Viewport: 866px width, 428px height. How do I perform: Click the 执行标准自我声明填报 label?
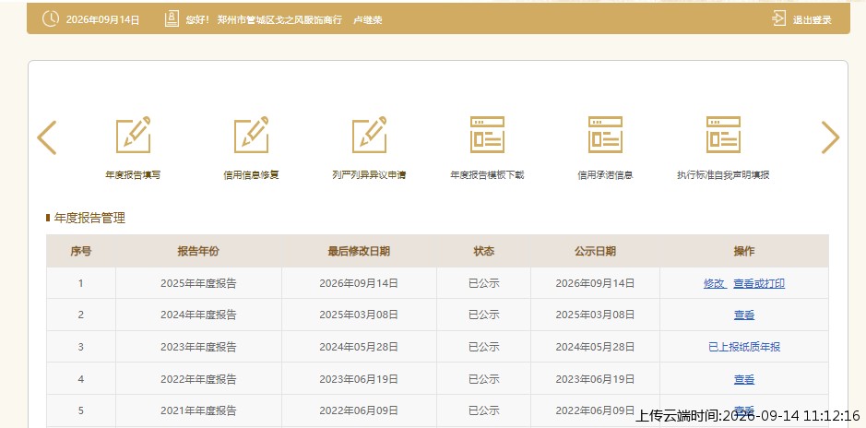click(x=723, y=175)
